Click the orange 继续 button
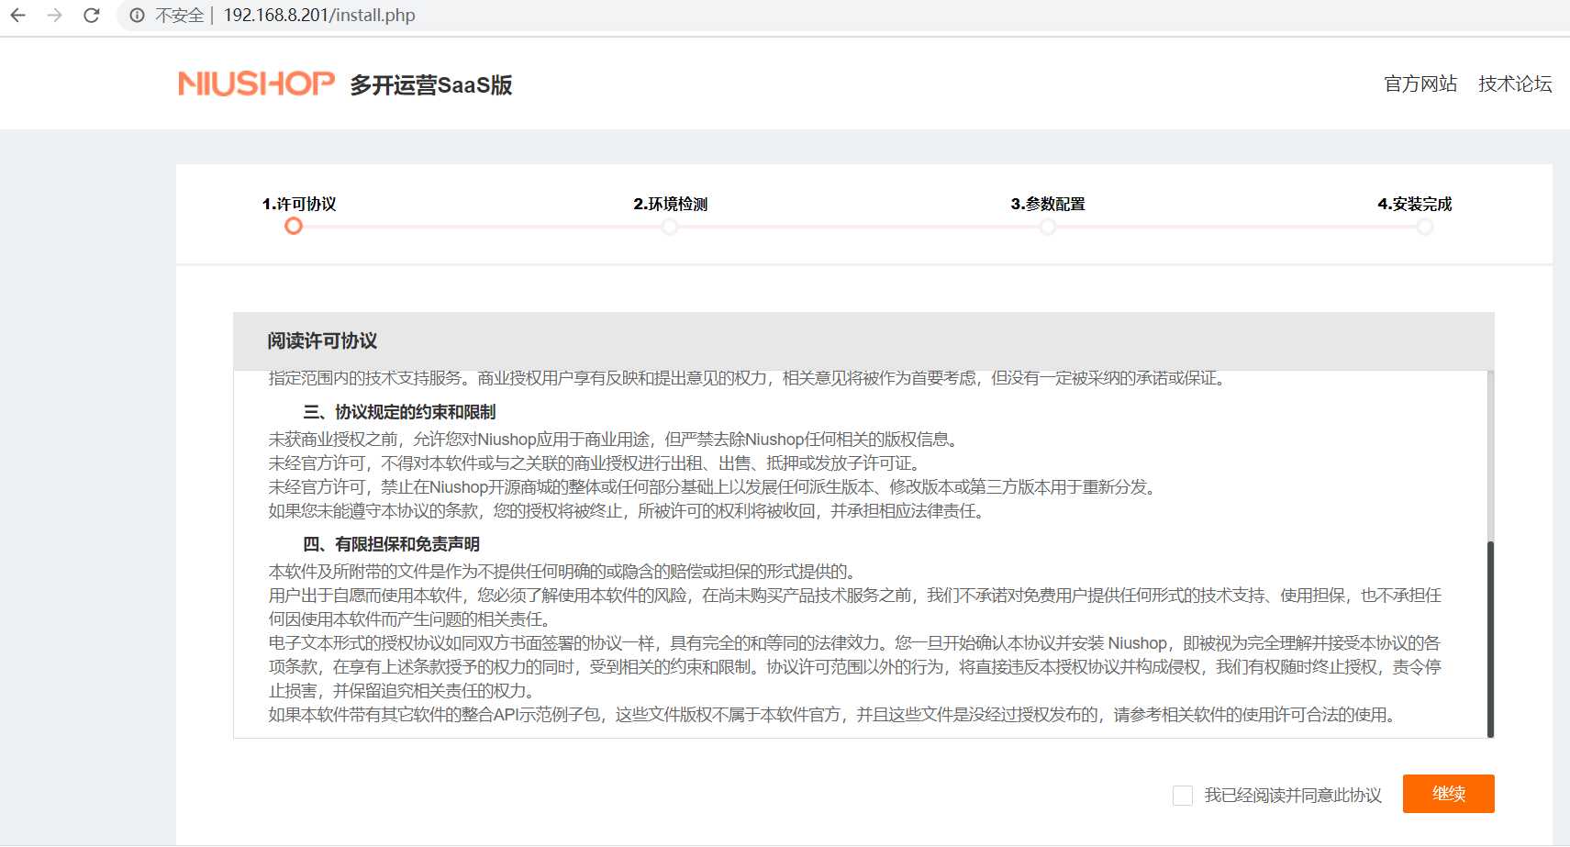1570x847 pixels. tap(1449, 794)
